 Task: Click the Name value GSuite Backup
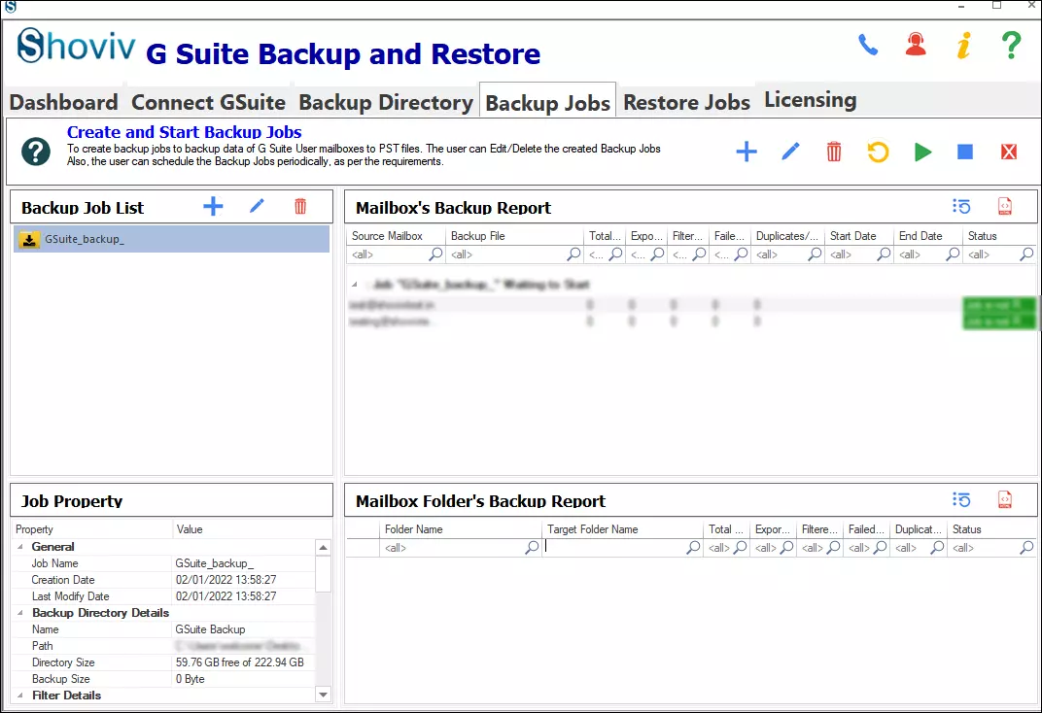[x=210, y=628]
